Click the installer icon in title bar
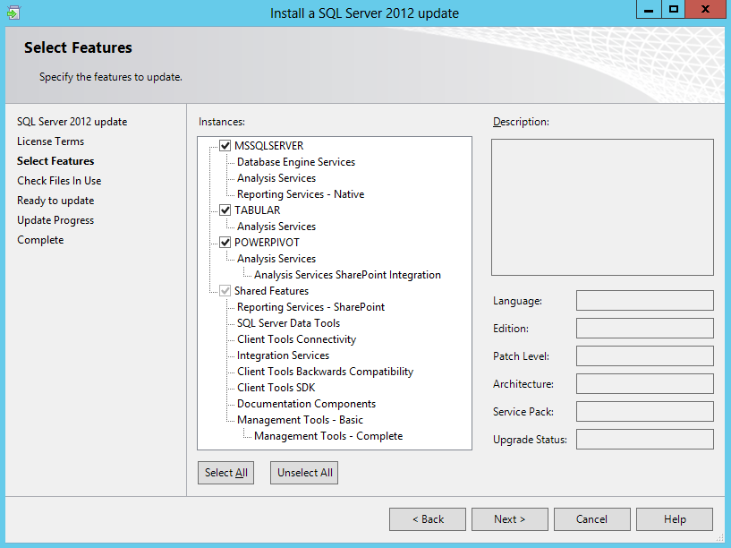 coord(13,13)
